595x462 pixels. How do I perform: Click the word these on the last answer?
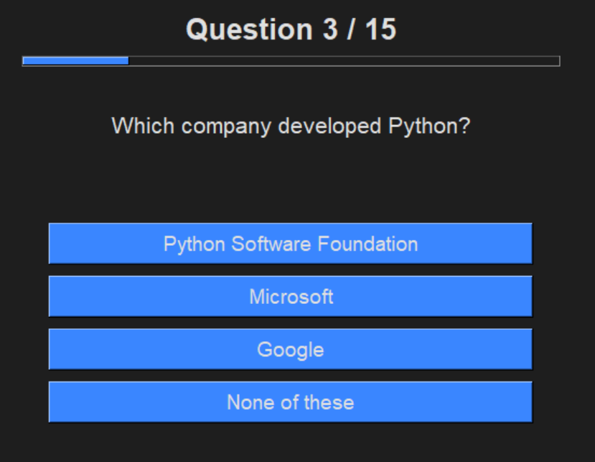(x=329, y=402)
